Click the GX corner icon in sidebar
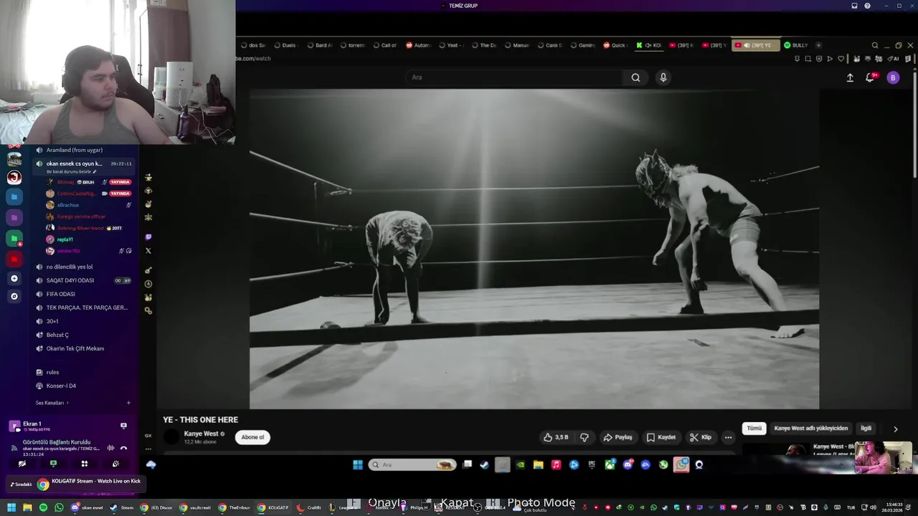Image resolution: width=918 pixels, height=516 pixels. pos(148,435)
